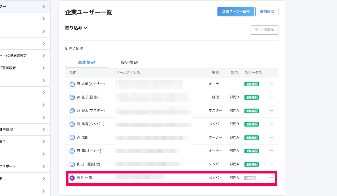
Task: Expand the 税率設定 sidebar item
Action: tap(44, 130)
